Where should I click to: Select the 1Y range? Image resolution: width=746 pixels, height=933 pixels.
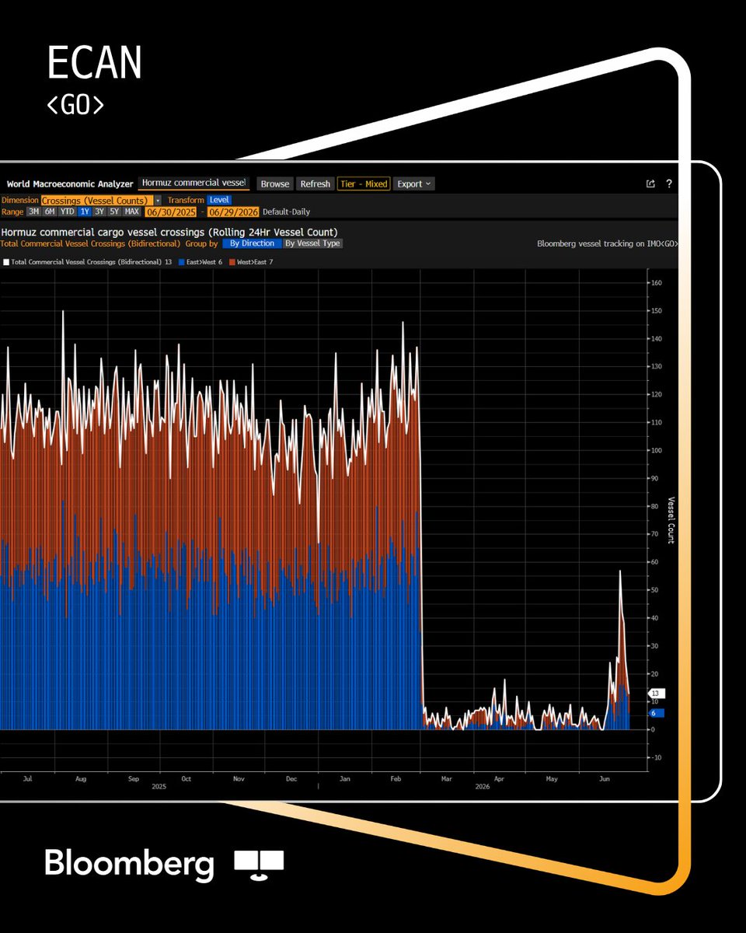click(x=85, y=211)
